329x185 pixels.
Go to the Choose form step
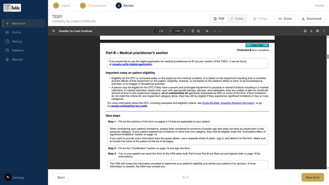click(x=93, y=6)
